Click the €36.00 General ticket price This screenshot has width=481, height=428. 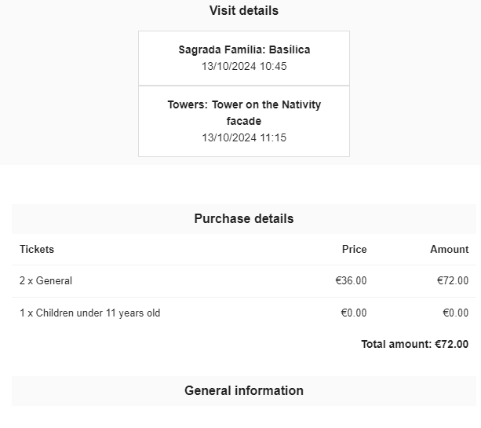pyautogui.click(x=351, y=281)
